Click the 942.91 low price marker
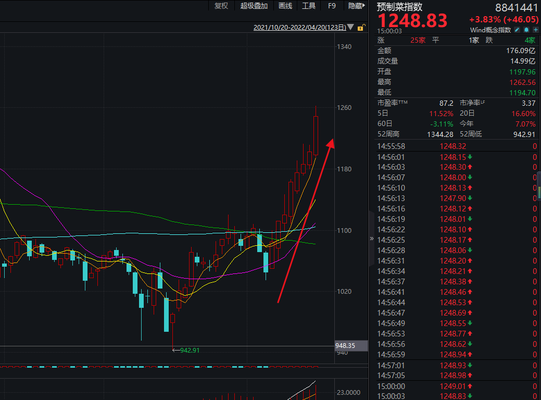The width and height of the screenshot is (541, 400). pos(189,351)
